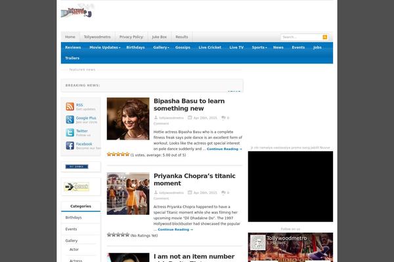Image resolution: width=394 pixels, height=262 pixels.
Task: Open the Events menu item
Action: coord(298,47)
